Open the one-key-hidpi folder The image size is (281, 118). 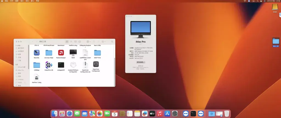(x=49, y=53)
